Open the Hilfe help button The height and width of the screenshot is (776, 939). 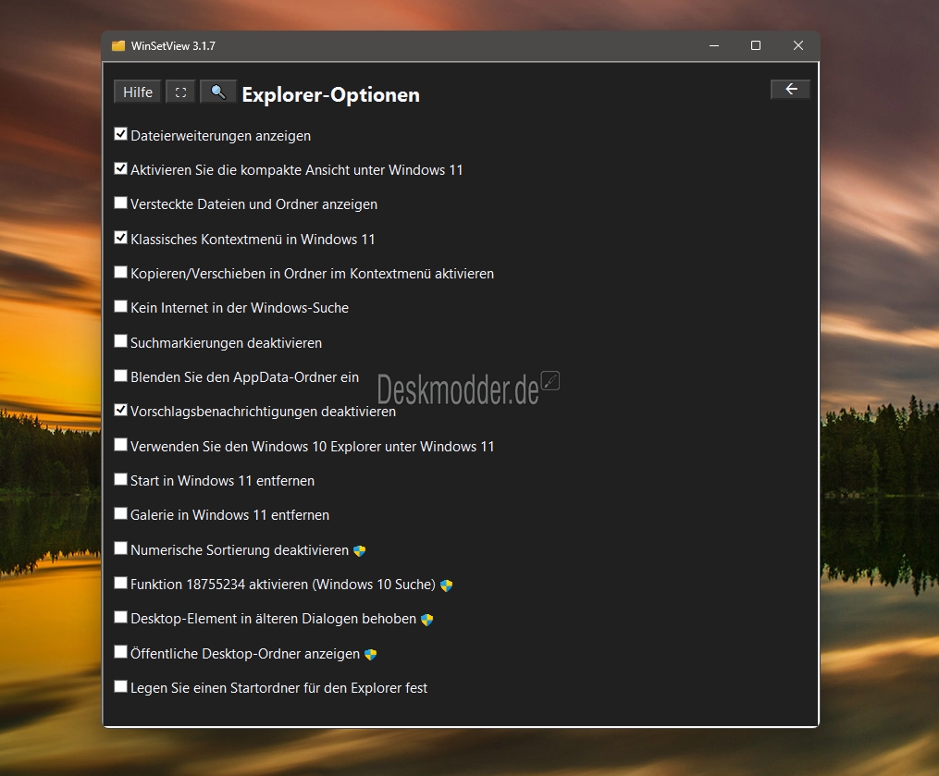[138, 92]
